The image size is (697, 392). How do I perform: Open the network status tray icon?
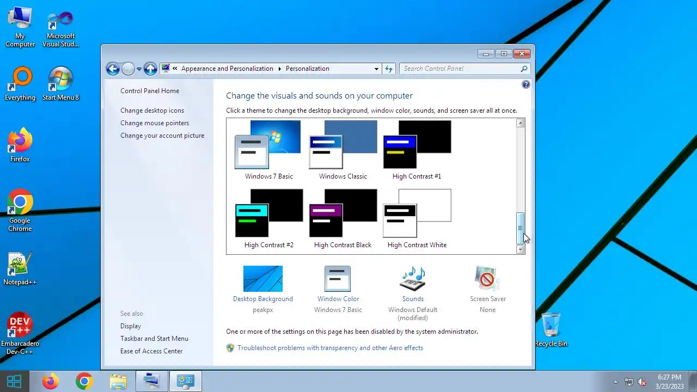pos(629,382)
